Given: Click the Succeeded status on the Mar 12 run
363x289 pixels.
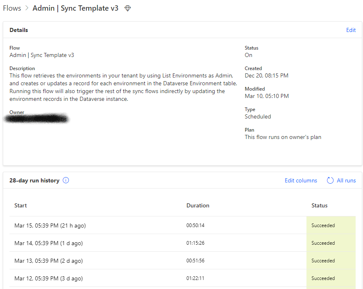Looking at the screenshot, I should click(323, 278).
